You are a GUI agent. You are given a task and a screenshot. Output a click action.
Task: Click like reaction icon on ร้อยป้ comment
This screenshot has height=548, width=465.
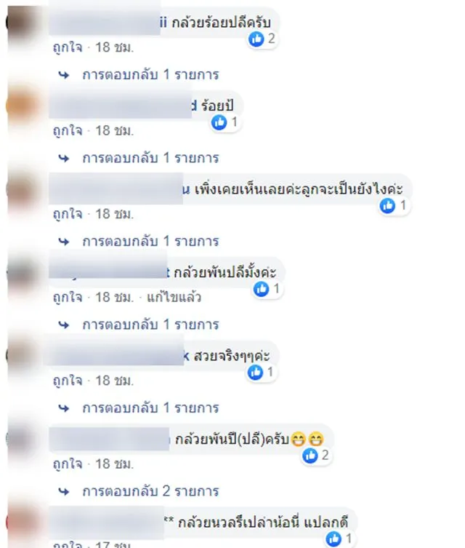pos(219,122)
